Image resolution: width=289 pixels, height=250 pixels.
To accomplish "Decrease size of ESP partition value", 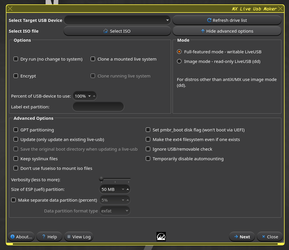I will pos(123,189).
